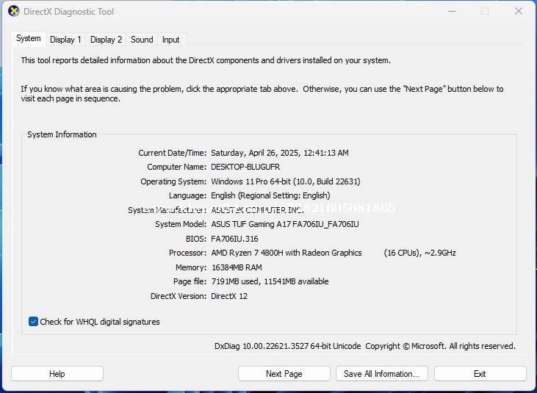The height and width of the screenshot is (393, 537).
Task: Click the Next Page button
Action: click(284, 374)
